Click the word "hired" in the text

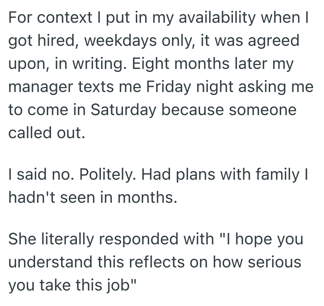[58, 41]
